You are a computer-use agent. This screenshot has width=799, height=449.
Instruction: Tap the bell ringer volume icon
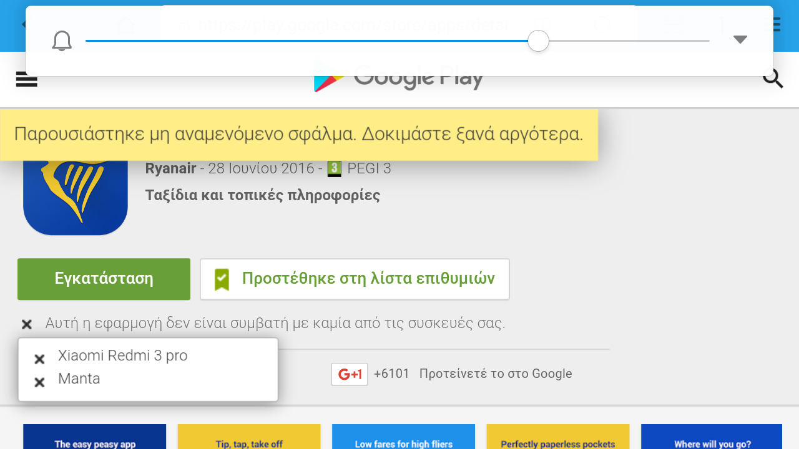click(62, 42)
